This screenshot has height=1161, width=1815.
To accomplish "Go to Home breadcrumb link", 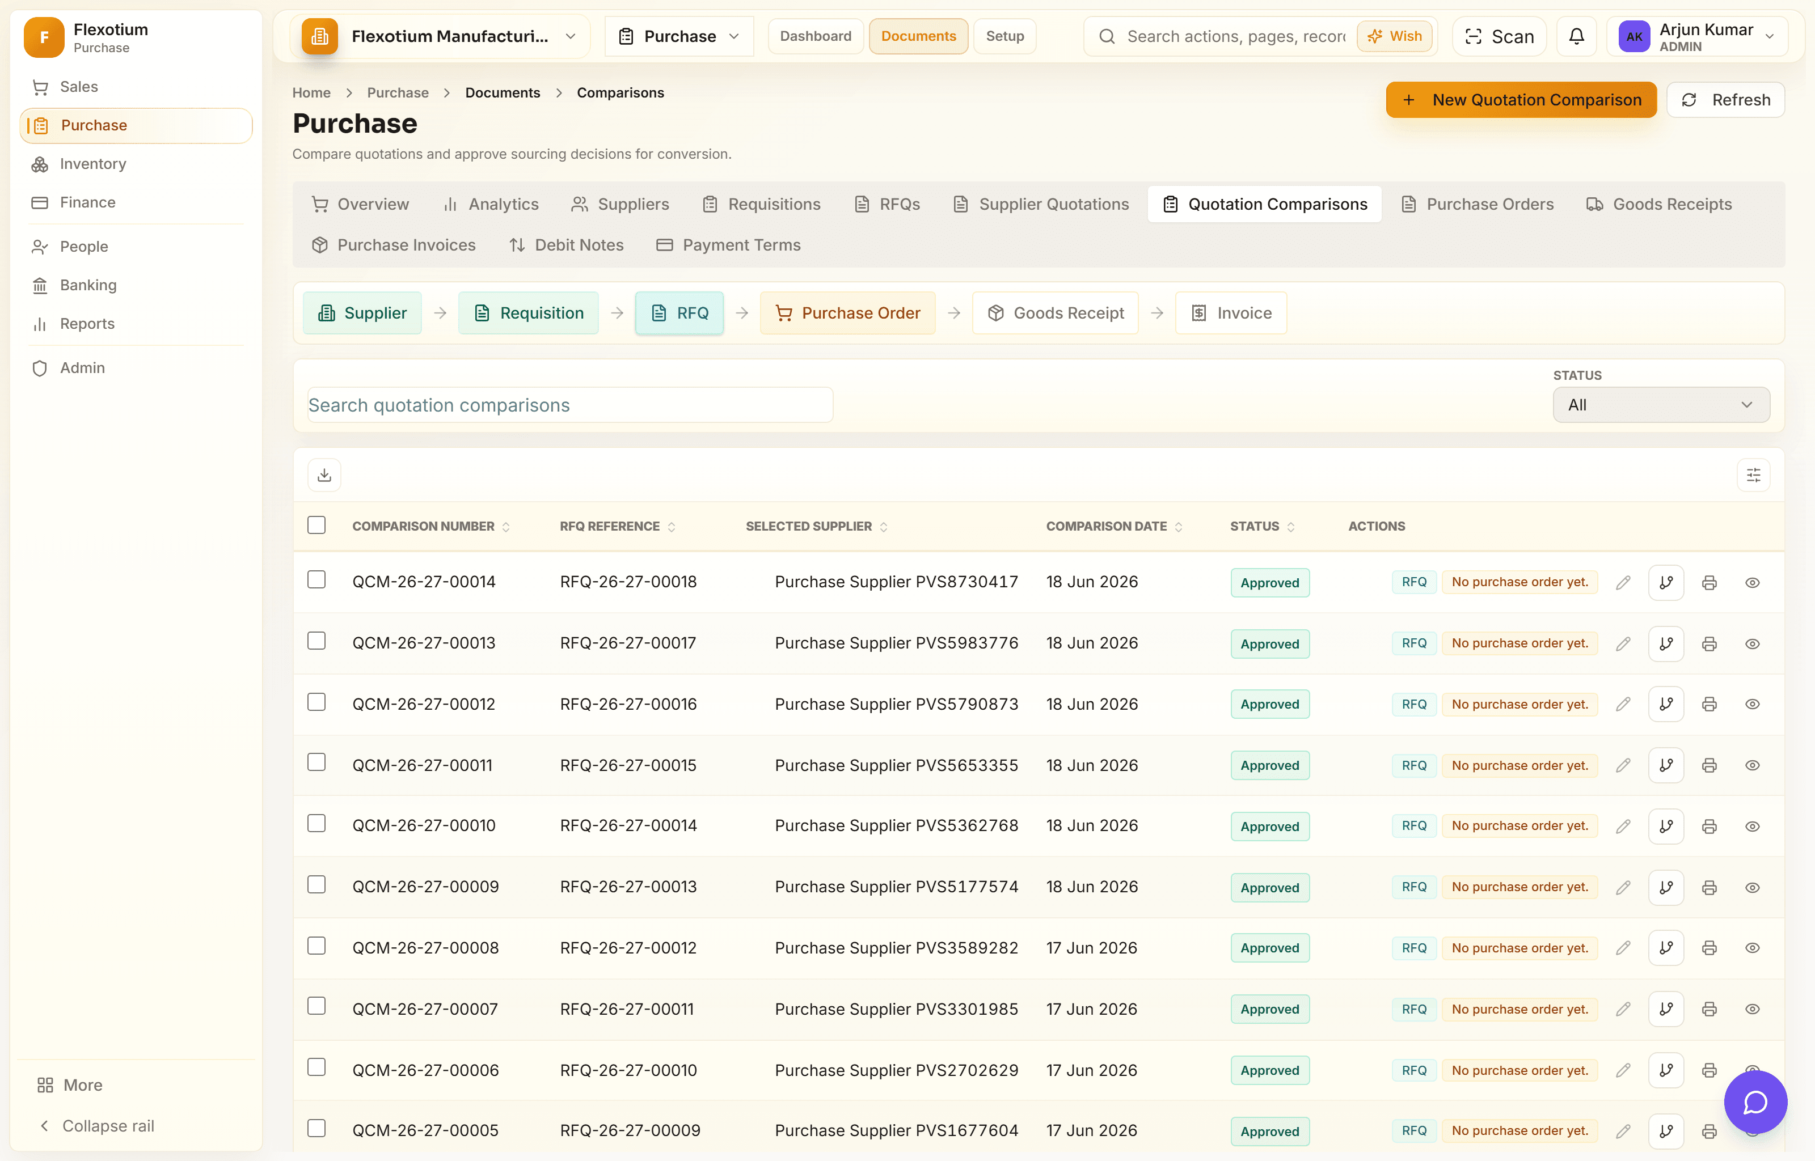I will [311, 93].
